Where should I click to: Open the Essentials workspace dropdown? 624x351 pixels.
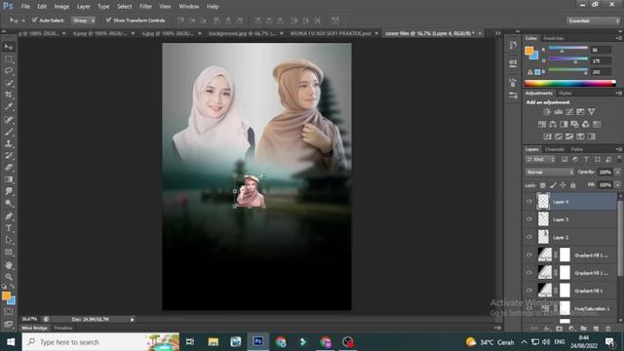[x=593, y=20]
